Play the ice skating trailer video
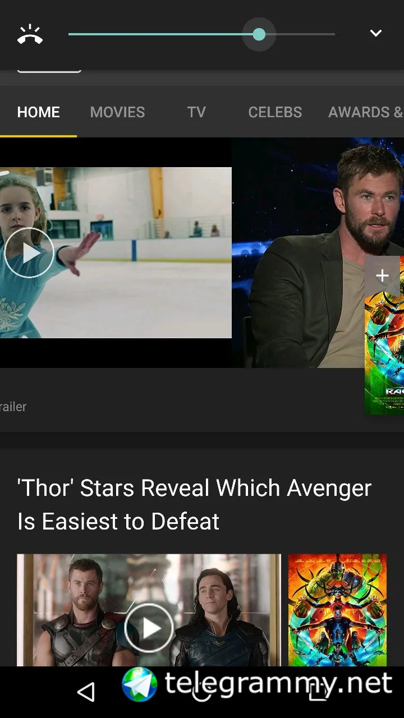 click(x=29, y=253)
